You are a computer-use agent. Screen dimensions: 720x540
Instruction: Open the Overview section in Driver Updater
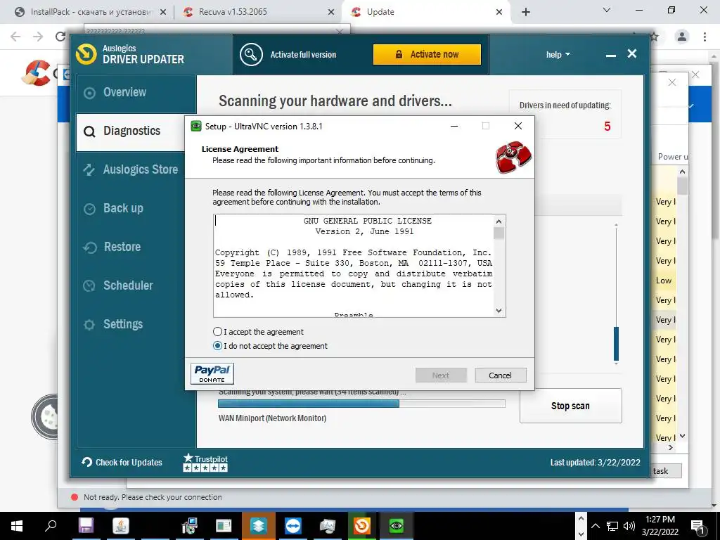point(136,93)
